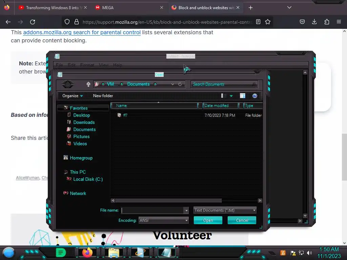
Task: Click the preview pane icon in dialog
Action: (x=243, y=96)
